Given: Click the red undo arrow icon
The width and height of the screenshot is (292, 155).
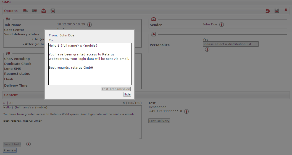Looking at the screenshot, I should (267, 11).
